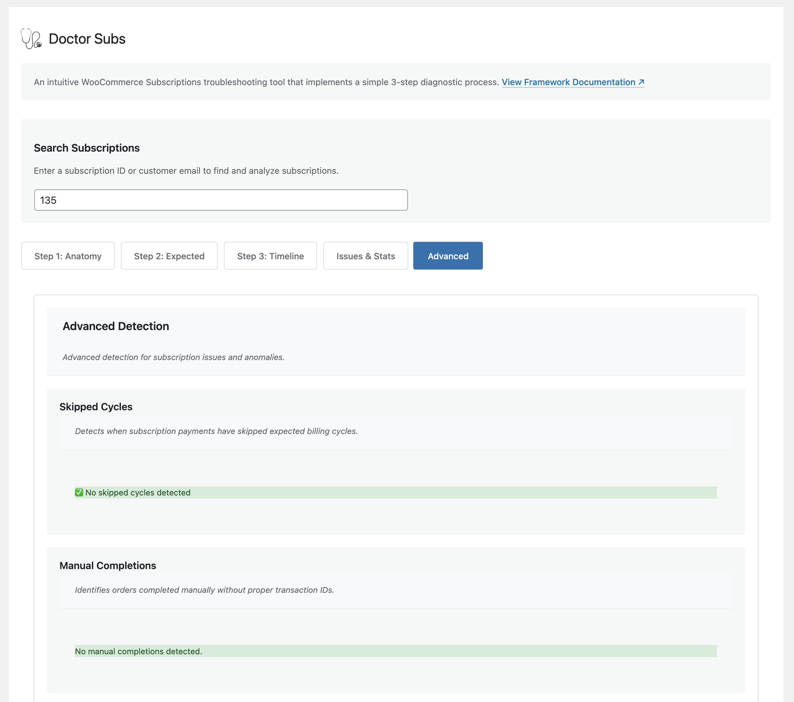Screen dimensions: 794x702
Task: Click the Advanced Detection heading
Action: tap(115, 326)
